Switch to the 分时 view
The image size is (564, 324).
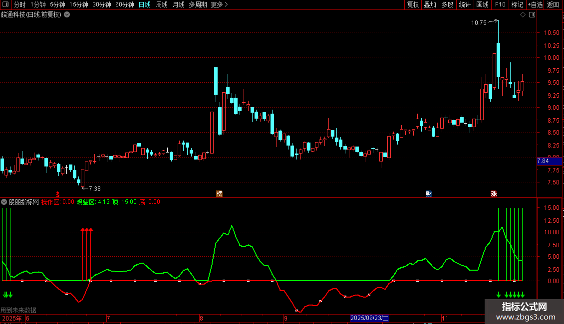pos(20,4)
